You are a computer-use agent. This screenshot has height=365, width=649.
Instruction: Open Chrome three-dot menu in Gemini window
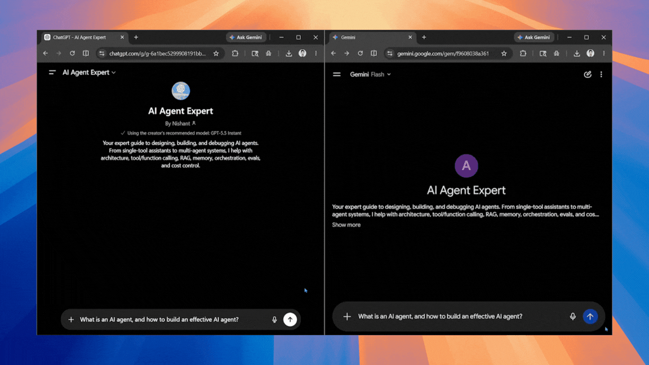pos(604,54)
